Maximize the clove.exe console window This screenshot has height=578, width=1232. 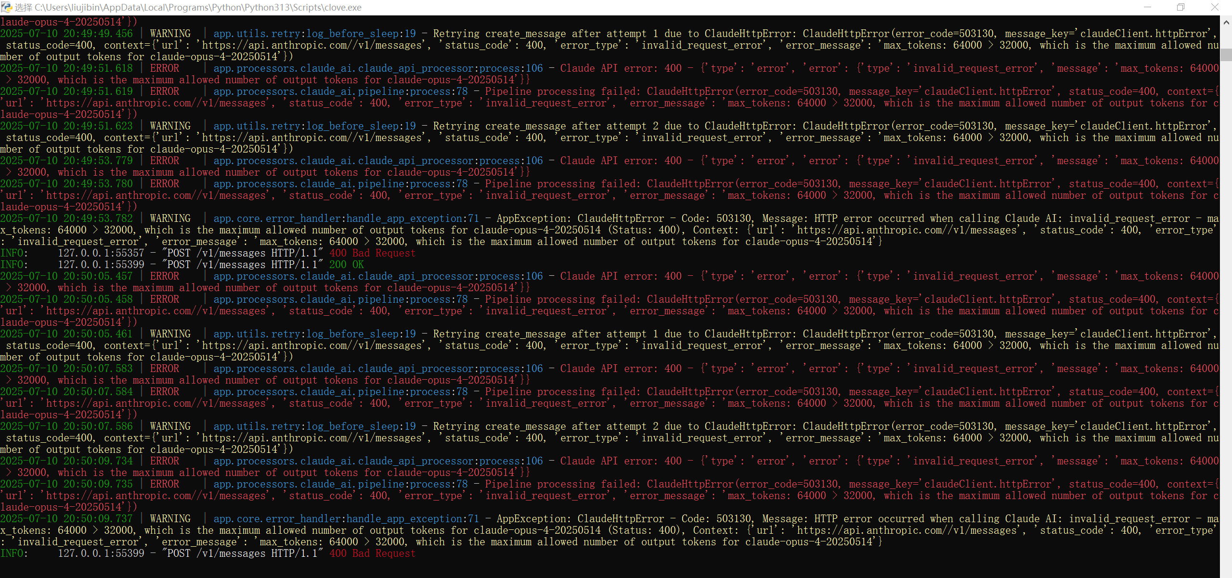pyautogui.click(x=1180, y=7)
